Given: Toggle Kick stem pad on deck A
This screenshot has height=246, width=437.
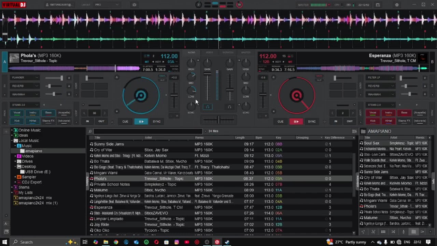Looking at the screenshot, I should click(x=17, y=121).
